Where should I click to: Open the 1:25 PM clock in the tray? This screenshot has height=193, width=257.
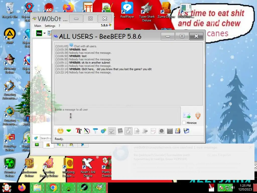(245, 187)
